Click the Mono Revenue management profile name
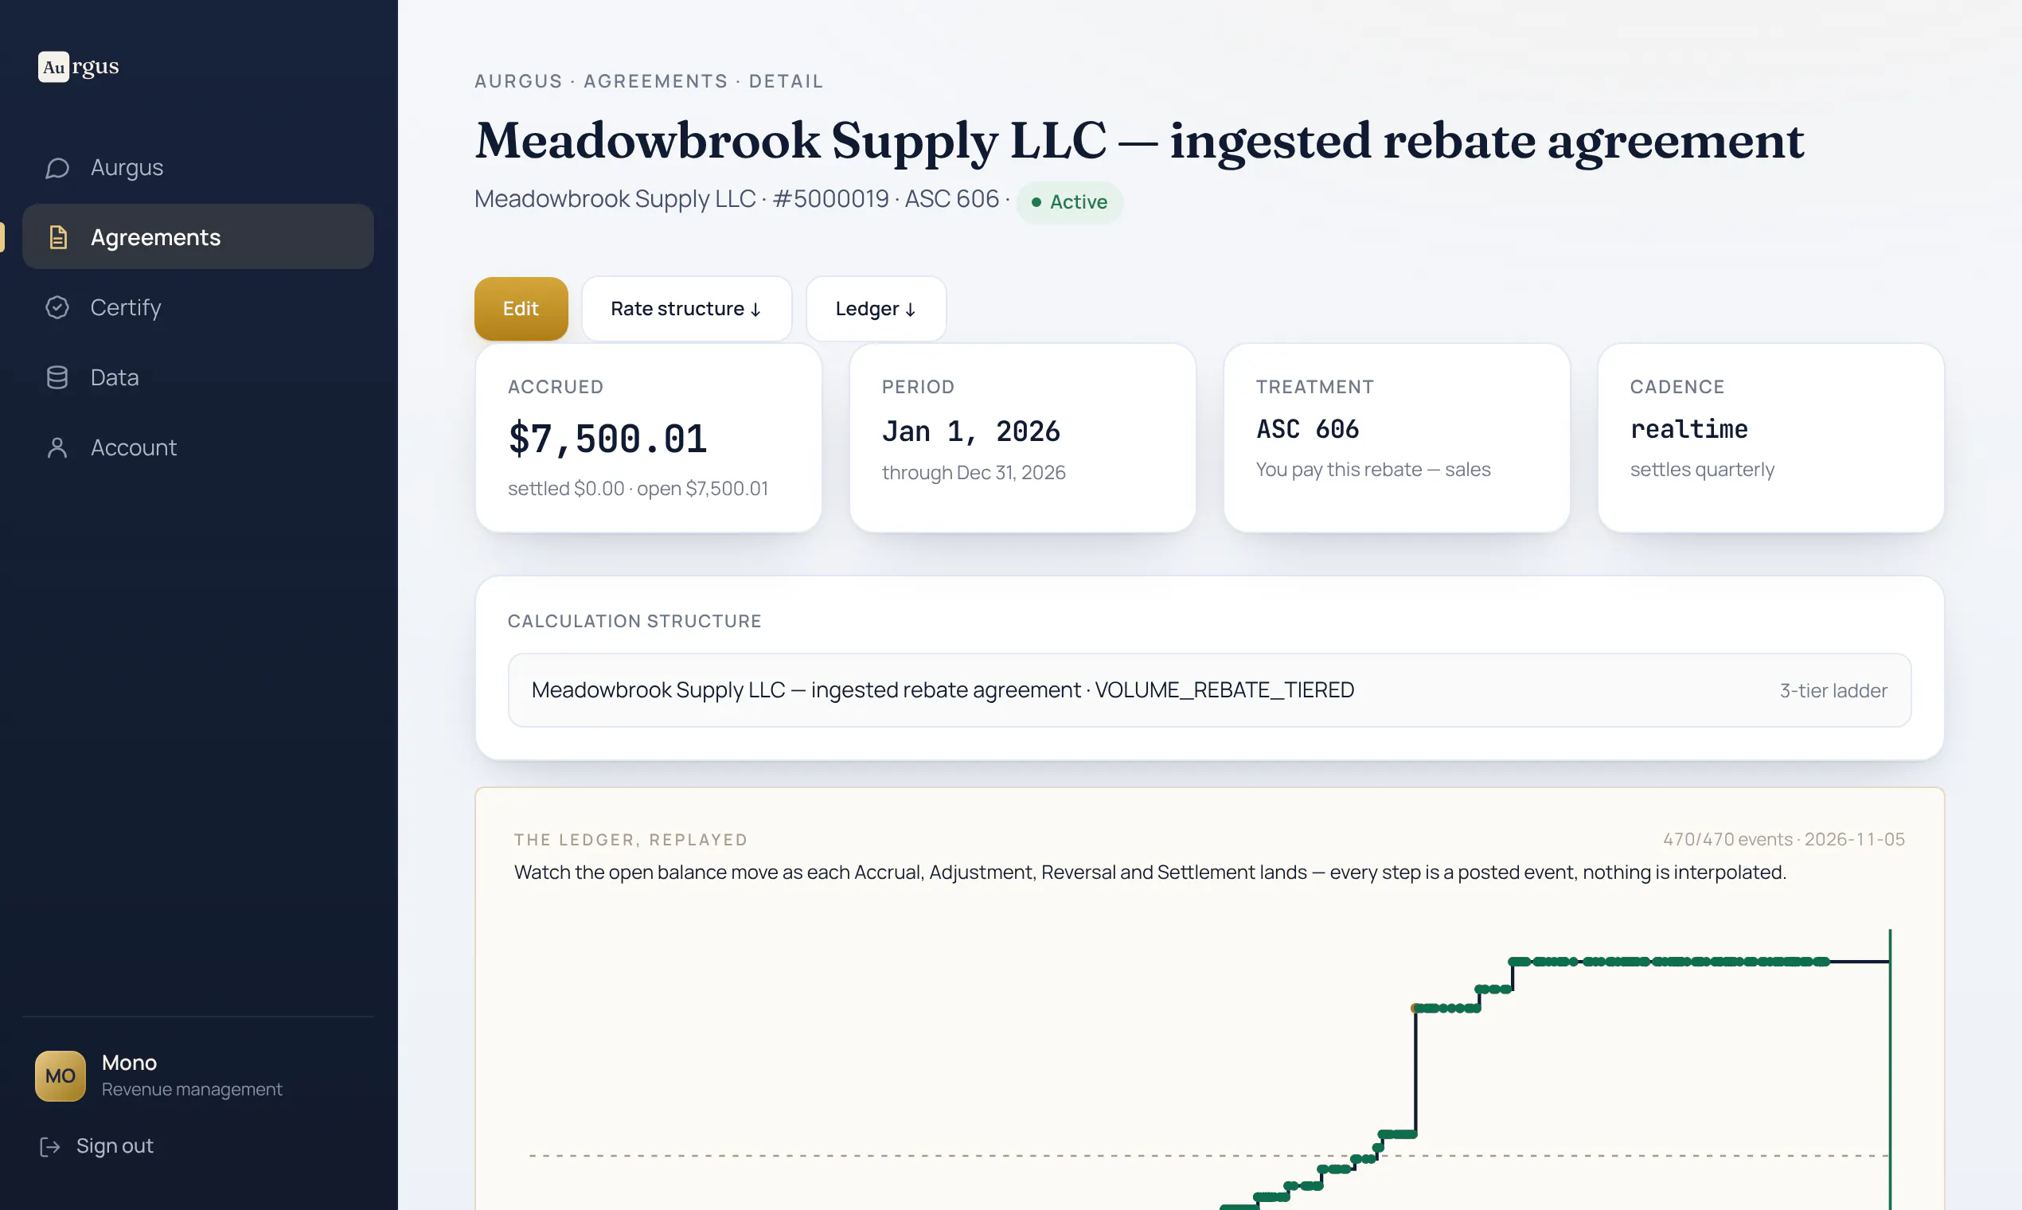The image size is (2022, 1210). coord(192,1075)
